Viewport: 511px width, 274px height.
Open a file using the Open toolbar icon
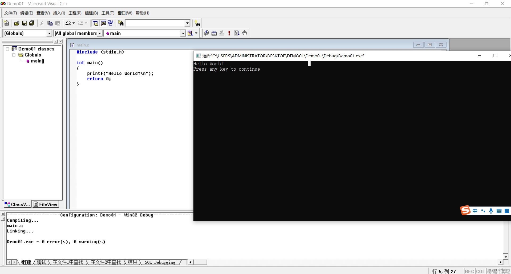[17, 23]
